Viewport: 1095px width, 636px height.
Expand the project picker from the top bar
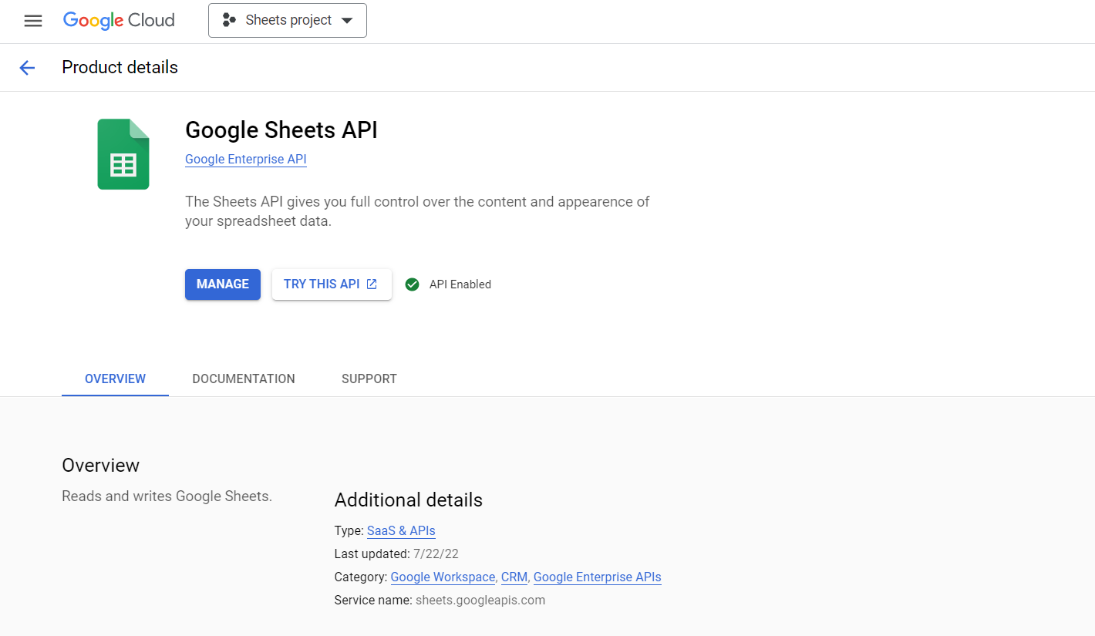(x=287, y=20)
